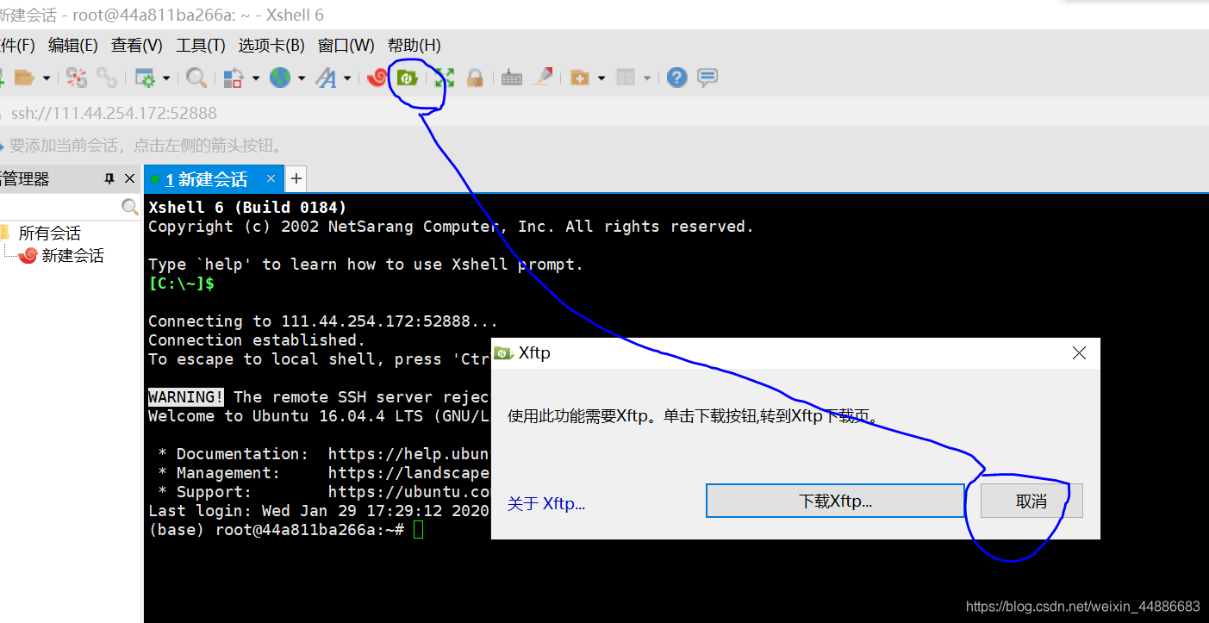Click the lock screen padlock icon

tap(475, 78)
